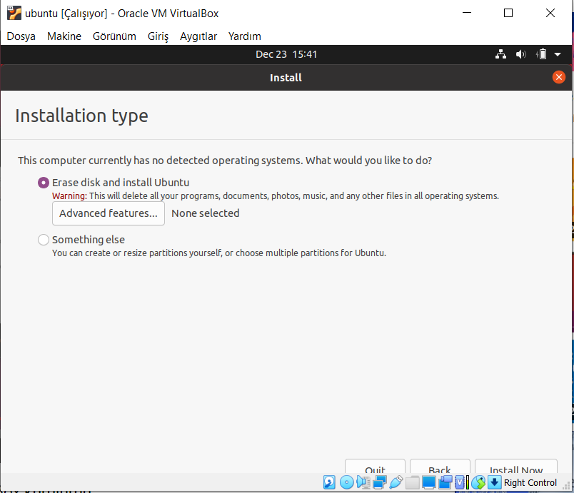Open the Makine menu
This screenshot has height=493, width=574.
pyautogui.click(x=64, y=36)
